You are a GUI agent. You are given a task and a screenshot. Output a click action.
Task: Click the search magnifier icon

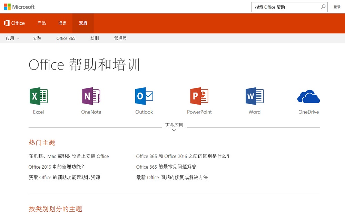pos(323,7)
